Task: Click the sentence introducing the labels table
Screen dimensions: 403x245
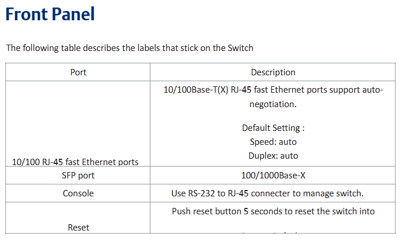Action: (130, 47)
